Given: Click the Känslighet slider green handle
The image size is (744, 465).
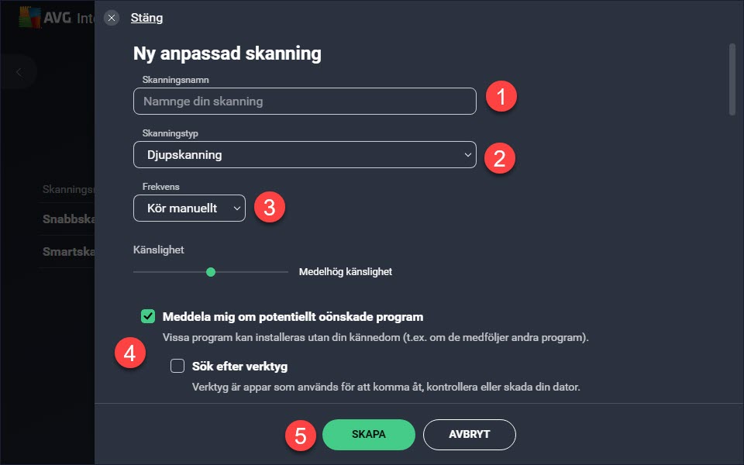Looking at the screenshot, I should (211, 272).
